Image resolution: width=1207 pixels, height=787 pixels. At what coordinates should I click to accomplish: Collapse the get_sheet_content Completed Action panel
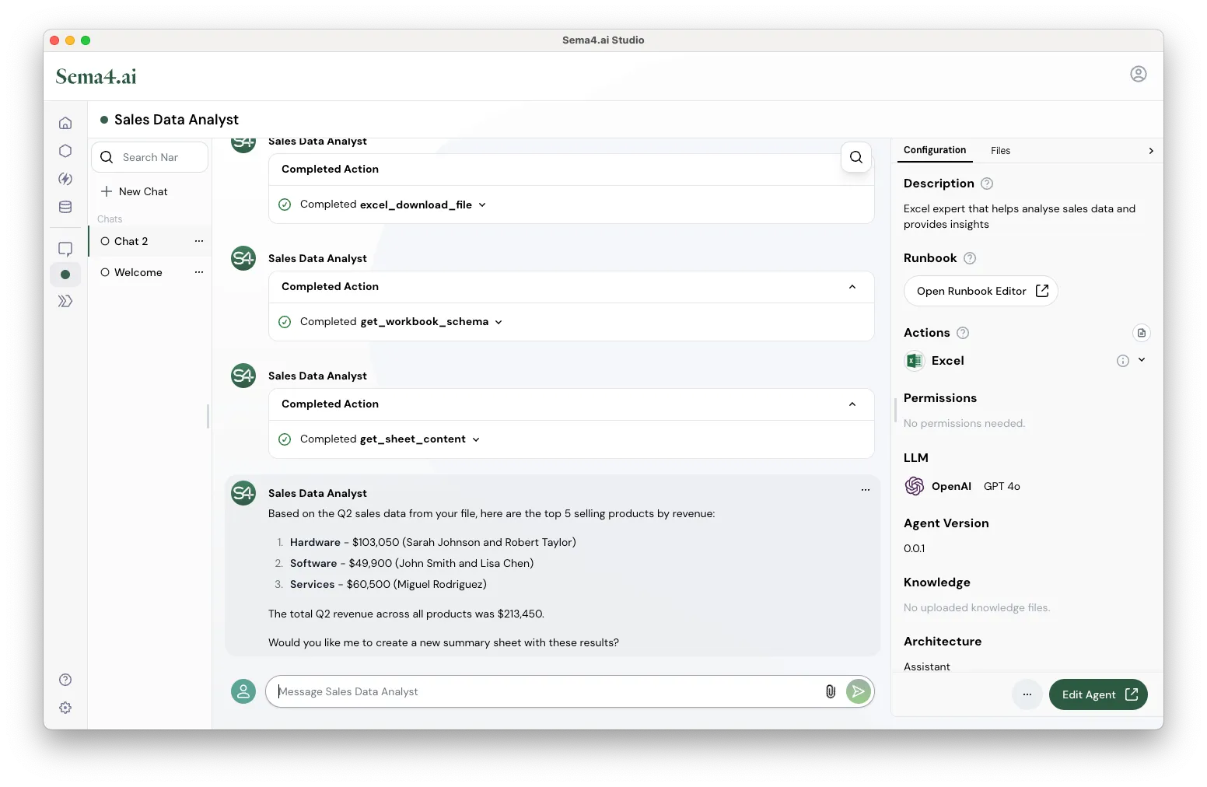click(x=852, y=404)
